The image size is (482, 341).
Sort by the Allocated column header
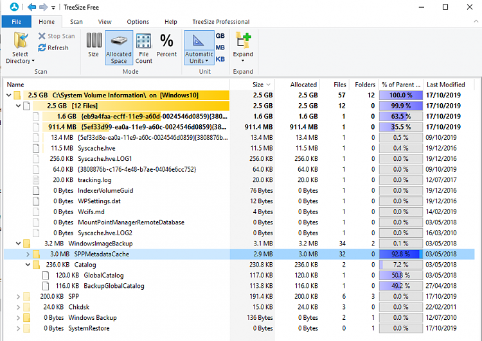(298, 85)
